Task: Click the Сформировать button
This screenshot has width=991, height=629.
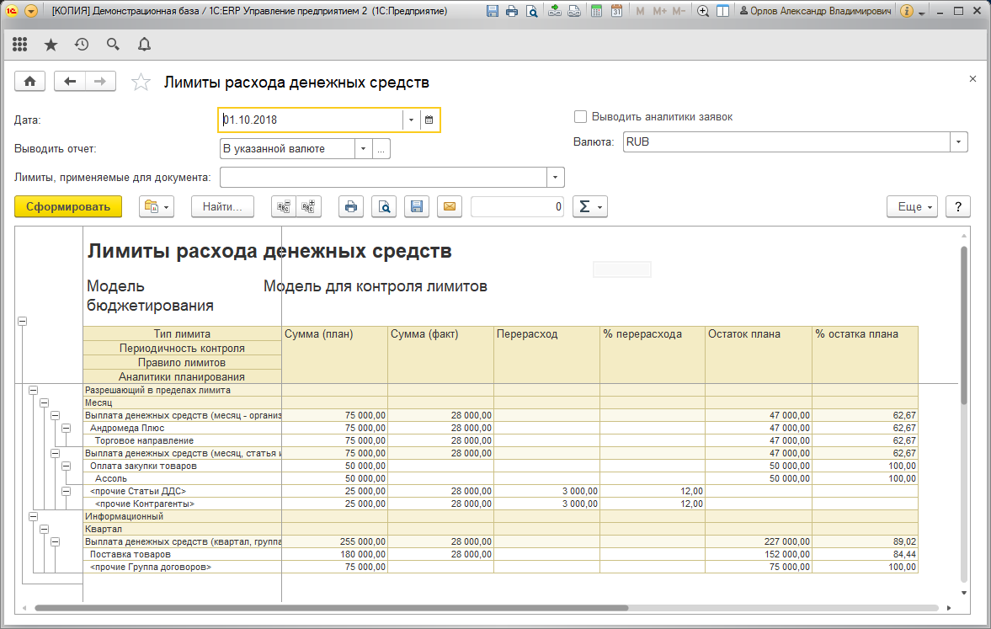Action: (68, 206)
